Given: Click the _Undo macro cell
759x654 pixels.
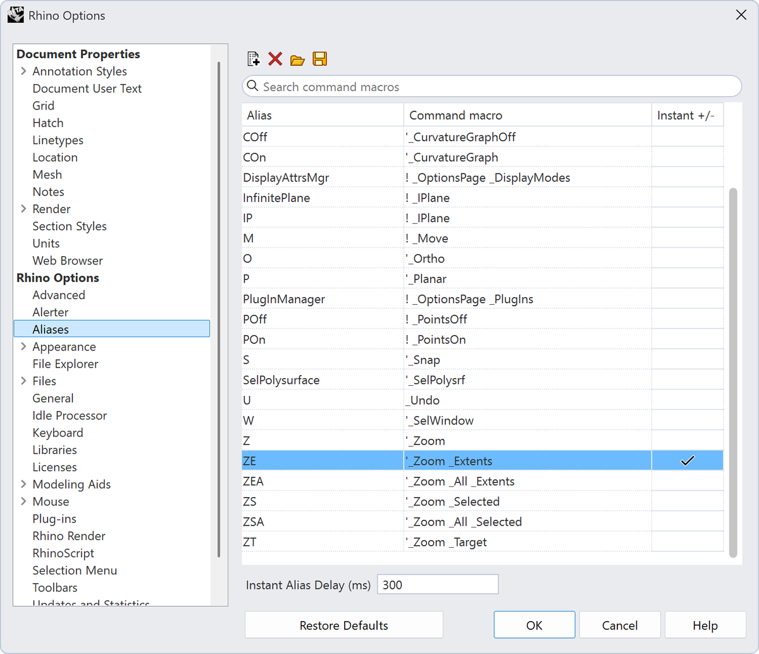Looking at the screenshot, I should click(x=528, y=400).
